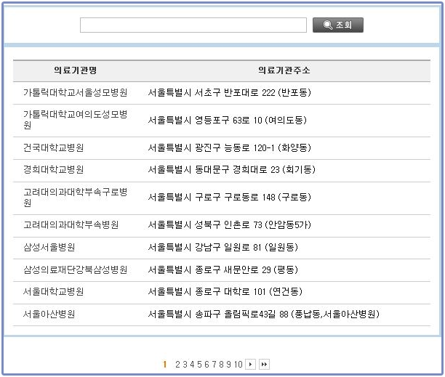Click address 서초구 반포대로 222 (반포동)

click(253, 92)
